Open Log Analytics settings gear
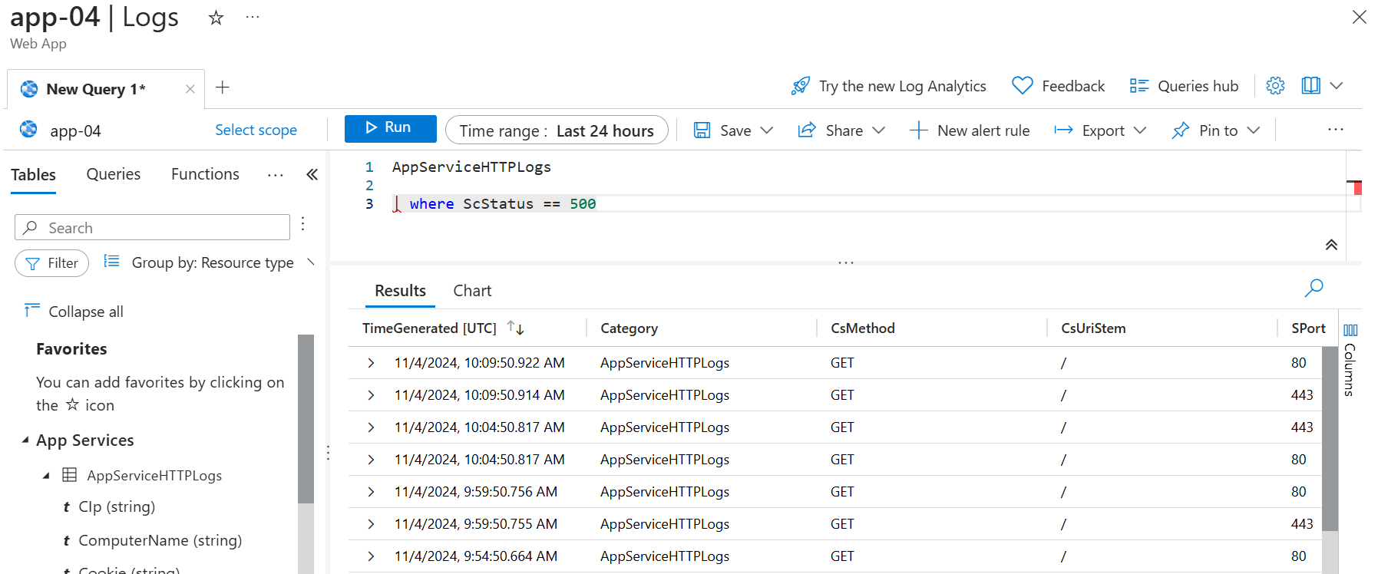 click(x=1275, y=85)
